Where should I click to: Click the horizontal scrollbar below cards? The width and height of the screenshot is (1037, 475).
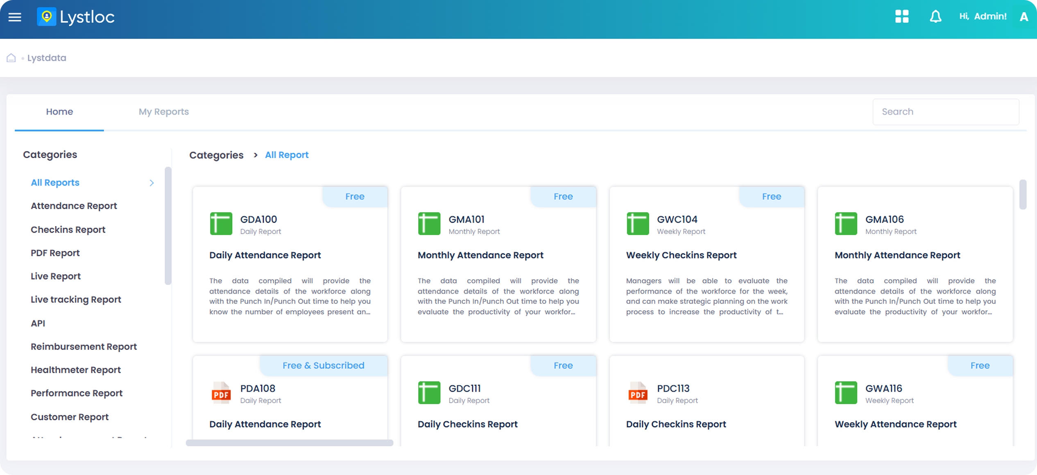click(x=289, y=443)
